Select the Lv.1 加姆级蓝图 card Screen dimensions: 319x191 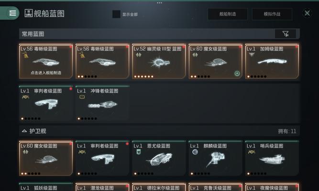click(x=272, y=62)
